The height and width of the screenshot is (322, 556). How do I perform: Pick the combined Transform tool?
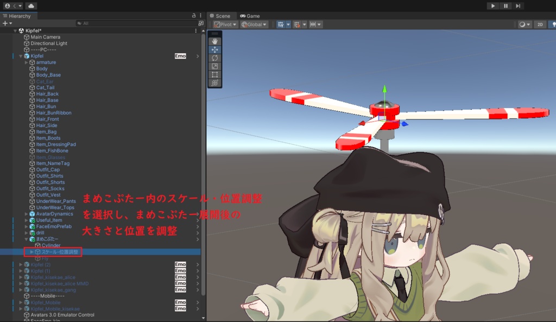(215, 83)
